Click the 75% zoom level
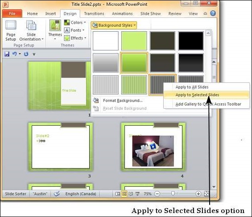This screenshot has width=252, height=217. click(147, 194)
